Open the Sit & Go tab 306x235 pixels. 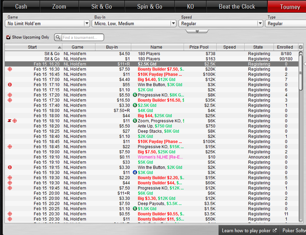pyautogui.click(x=101, y=7)
